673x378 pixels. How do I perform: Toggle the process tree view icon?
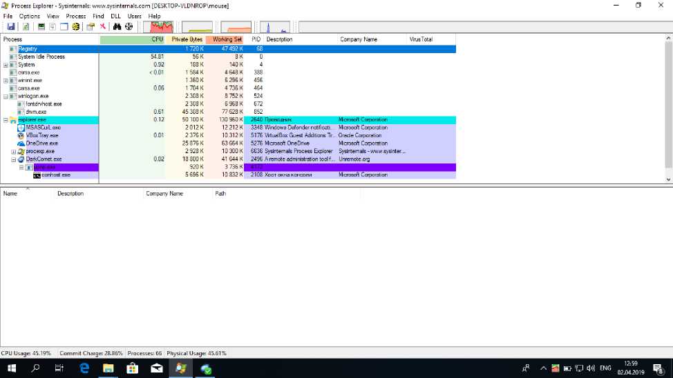point(53,27)
